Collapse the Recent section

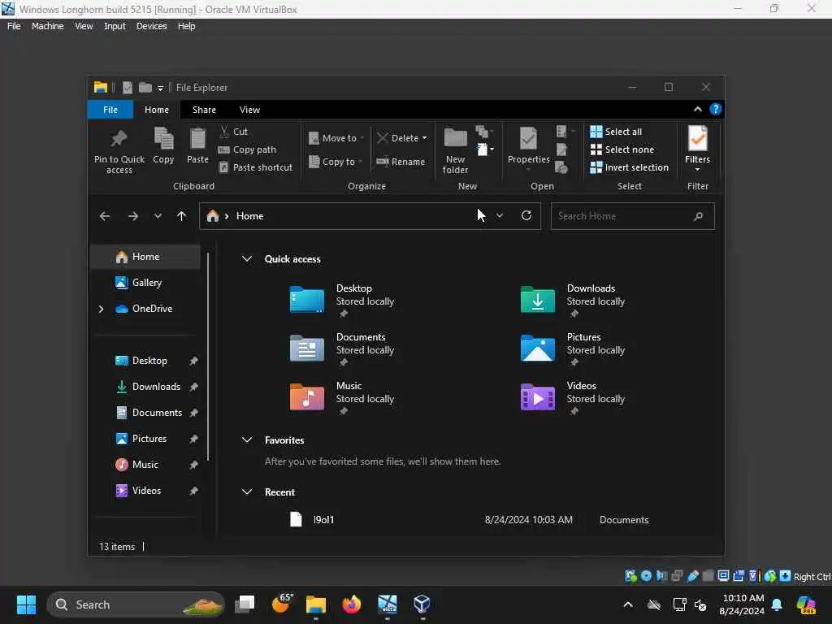click(x=247, y=492)
